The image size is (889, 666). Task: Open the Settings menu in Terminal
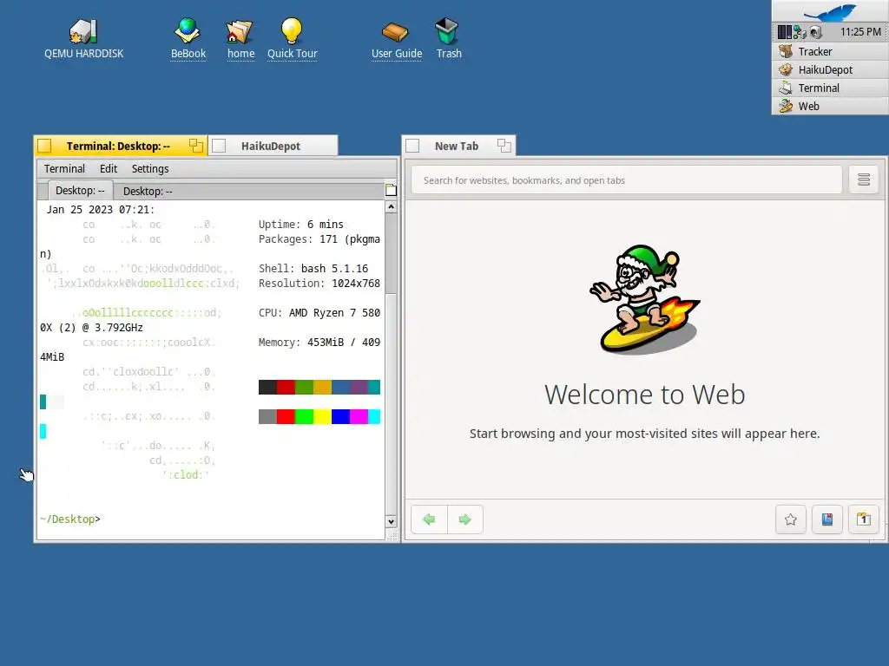150,169
